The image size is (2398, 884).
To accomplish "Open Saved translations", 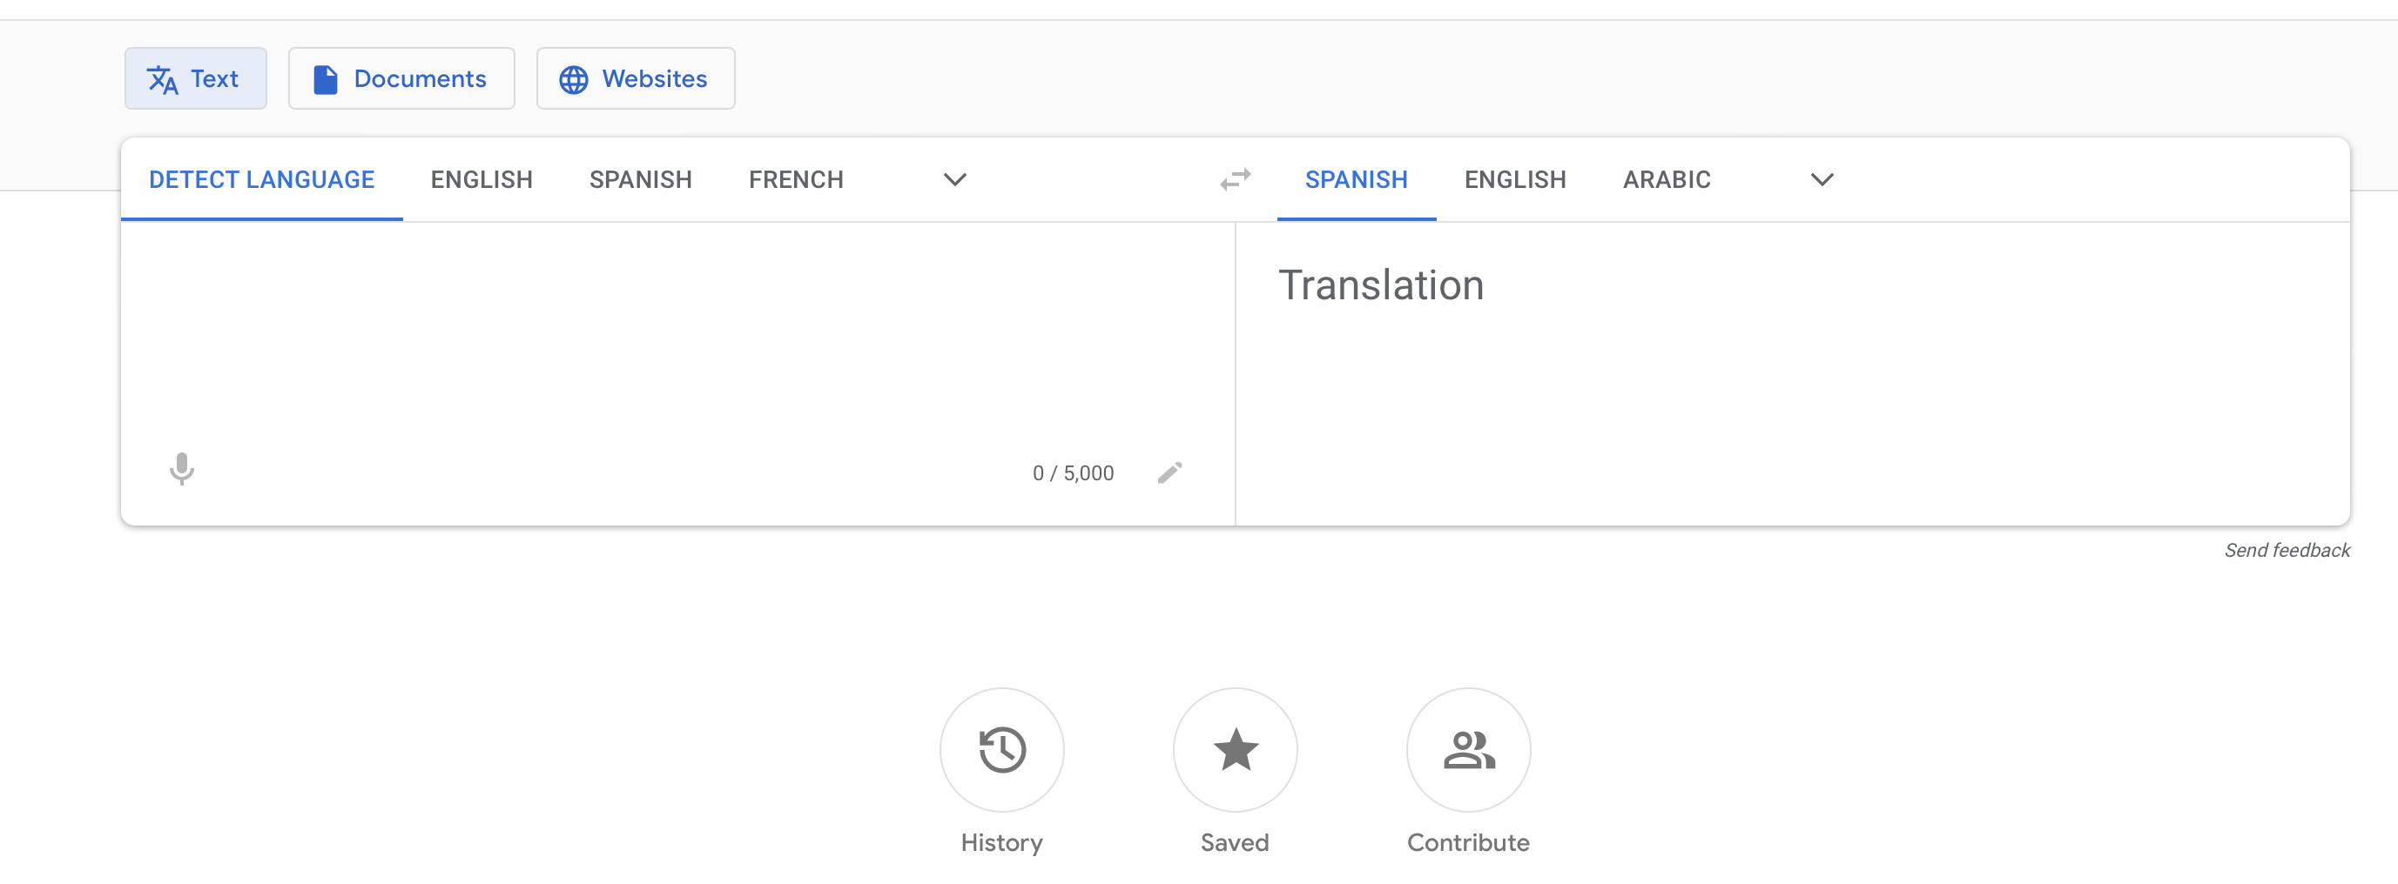I will (1236, 750).
